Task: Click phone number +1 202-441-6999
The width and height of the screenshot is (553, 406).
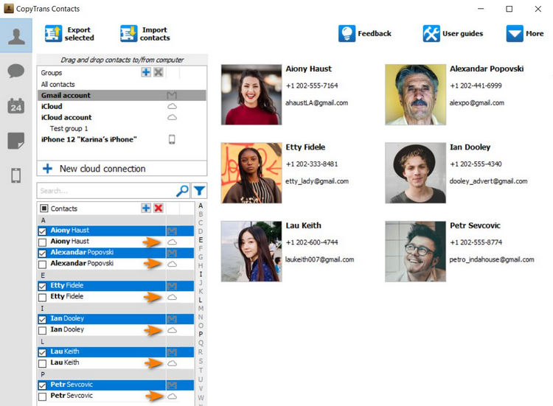Action: coord(476,85)
